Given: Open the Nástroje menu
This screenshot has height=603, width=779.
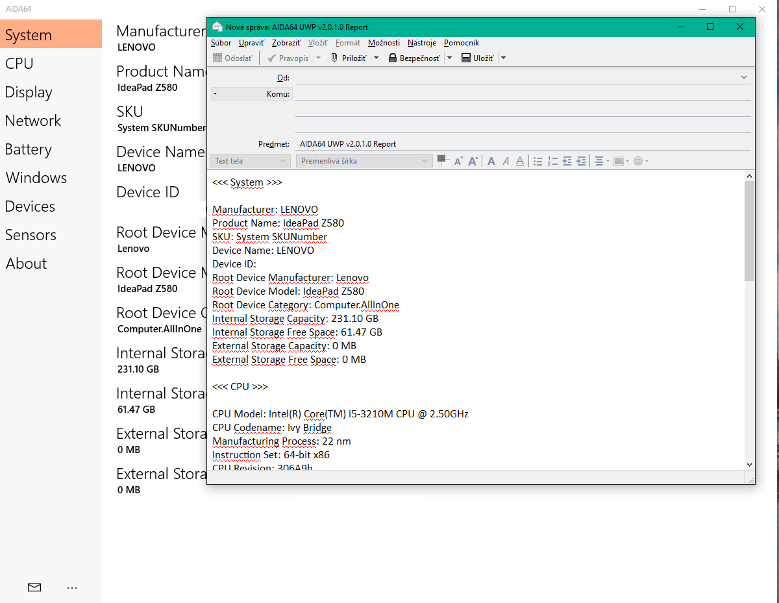Looking at the screenshot, I should pos(422,43).
